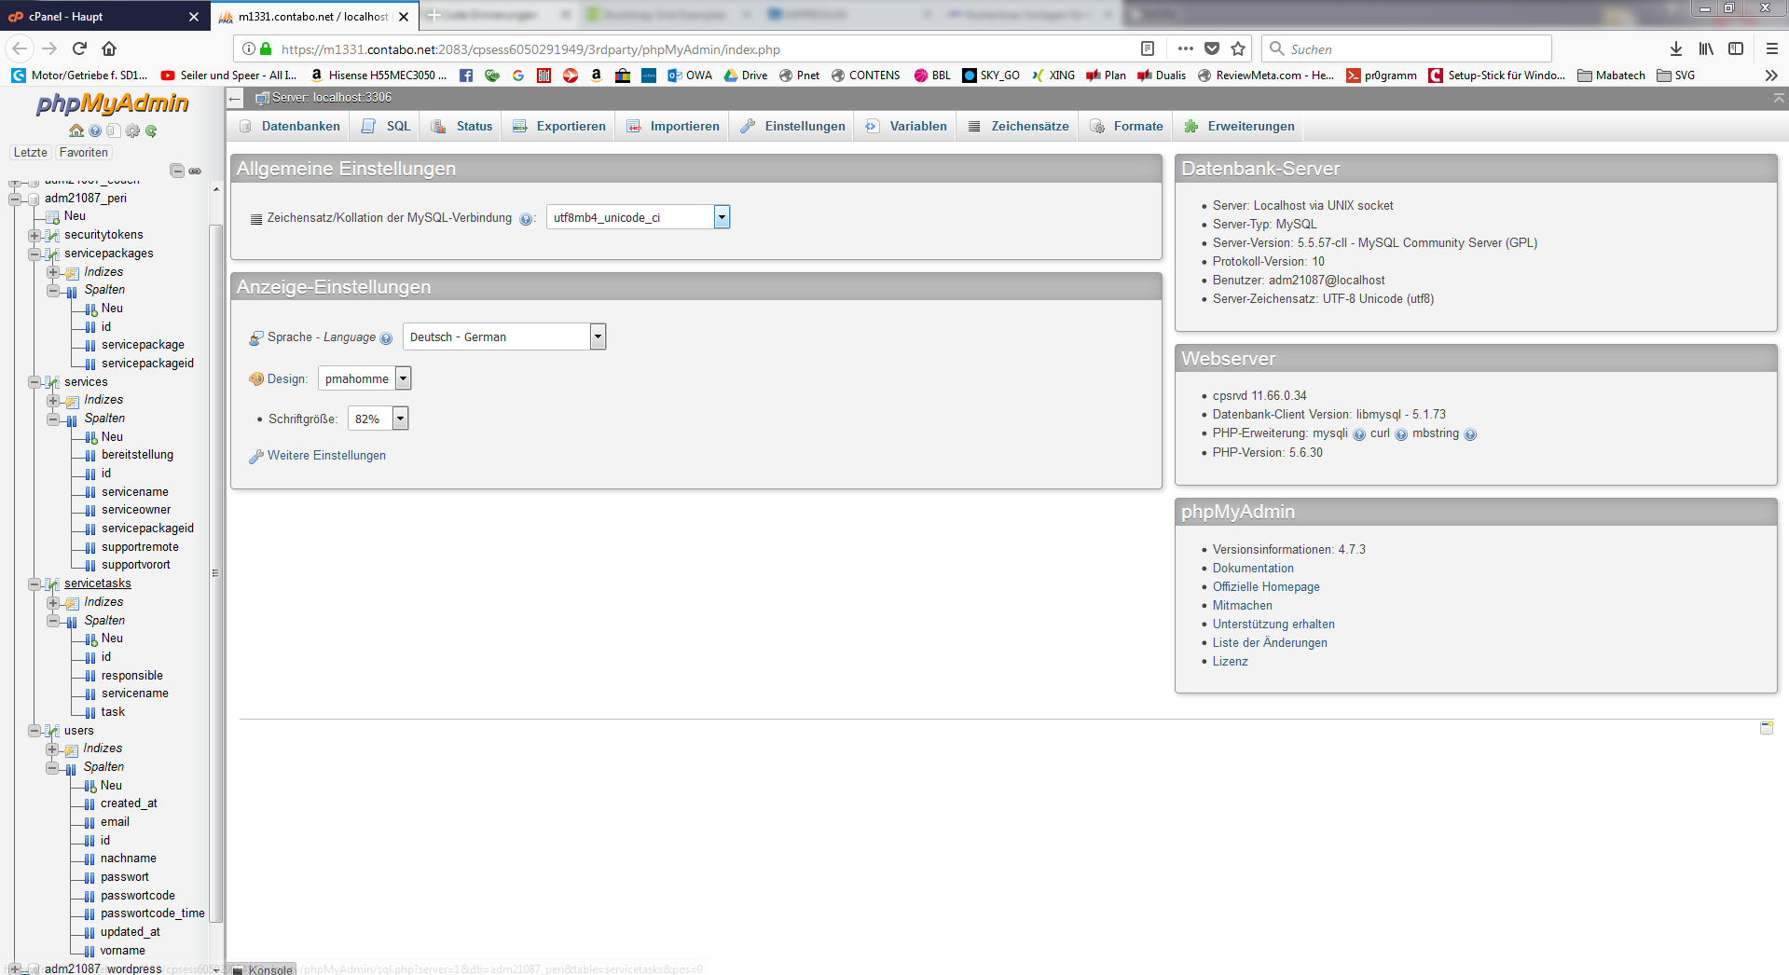Click the Weitere Einstellungen link
The height and width of the screenshot is (975, 1789).
pyautogui.click(x=326, y=456)
